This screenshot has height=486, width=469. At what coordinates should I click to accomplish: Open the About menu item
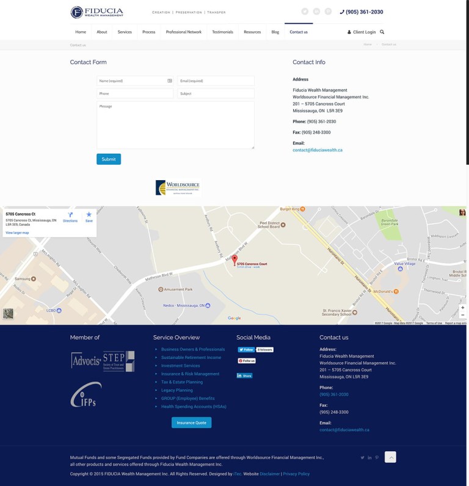pos(101,32)
